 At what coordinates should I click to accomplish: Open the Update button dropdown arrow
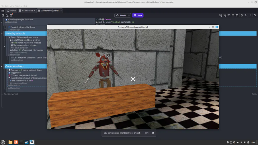click(x=129, y=15)
